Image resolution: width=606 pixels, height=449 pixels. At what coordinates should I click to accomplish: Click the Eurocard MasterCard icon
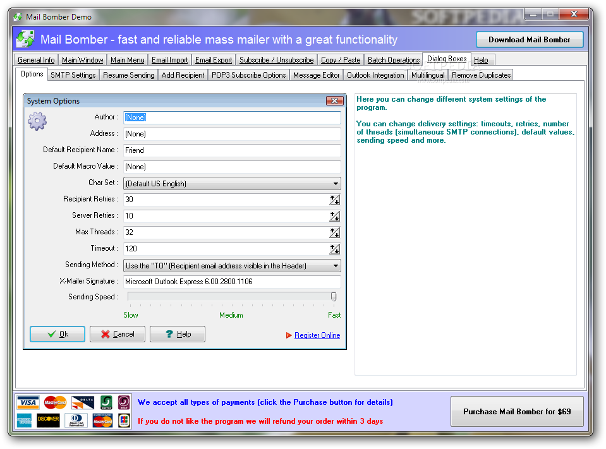click(x=102, y=420)
